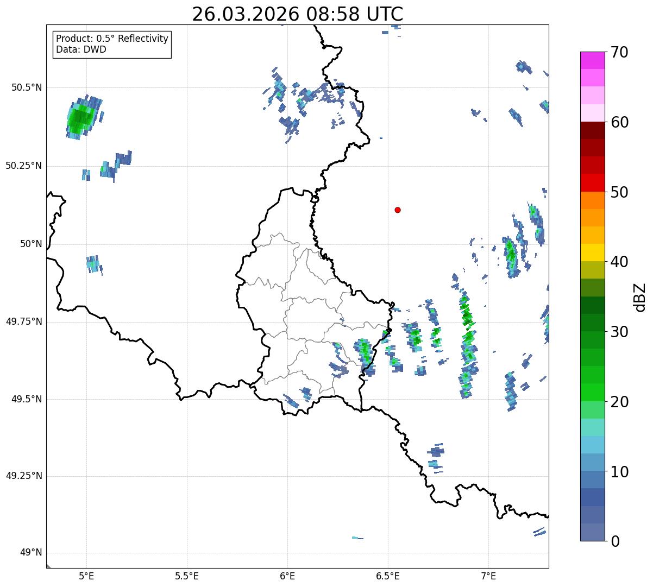
Task: Click colorbar tick label "60"
Action: (x=619, y=122)
